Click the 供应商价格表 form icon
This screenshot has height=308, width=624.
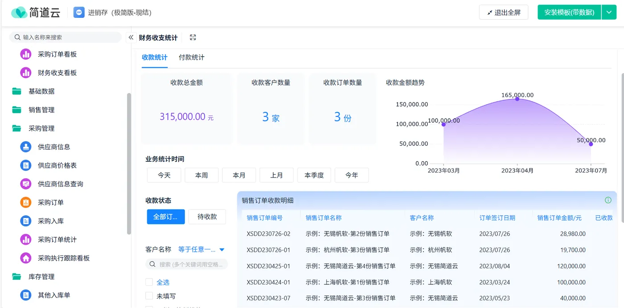26,165
